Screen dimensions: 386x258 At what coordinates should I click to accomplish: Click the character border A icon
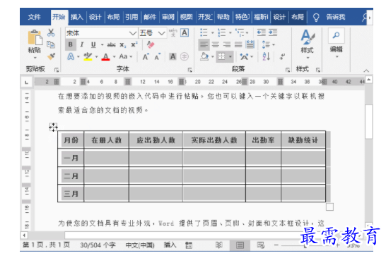tap(185, 32)
